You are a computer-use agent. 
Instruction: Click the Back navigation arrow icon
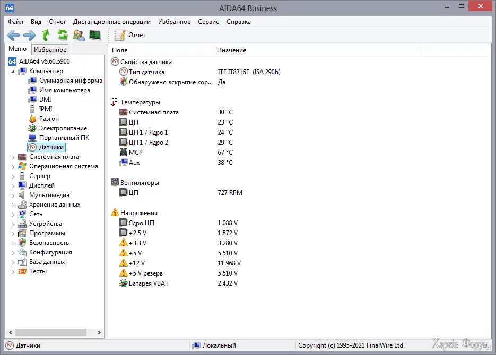pyautogui.click(x=13, y=35)
